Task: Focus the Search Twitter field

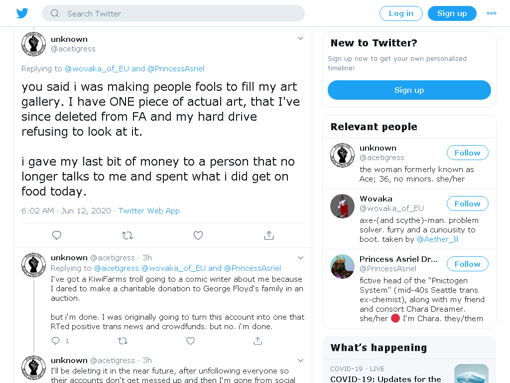Action: 173,13
